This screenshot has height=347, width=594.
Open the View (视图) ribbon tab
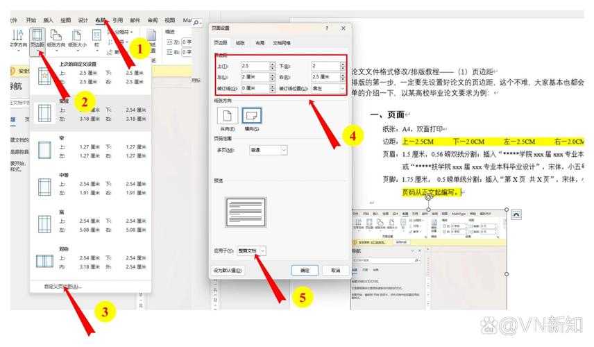coord(170,20)
